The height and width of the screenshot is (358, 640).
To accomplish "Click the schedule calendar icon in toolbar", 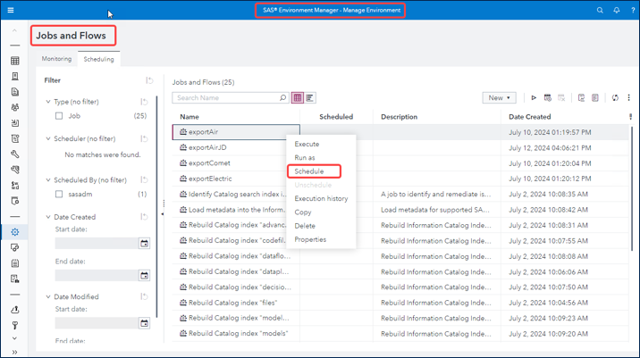I will [547, 98].
